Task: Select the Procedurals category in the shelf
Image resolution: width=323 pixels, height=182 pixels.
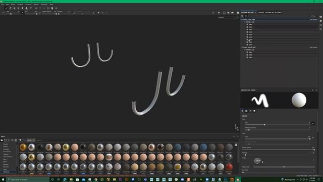Action: coord(7,152)
